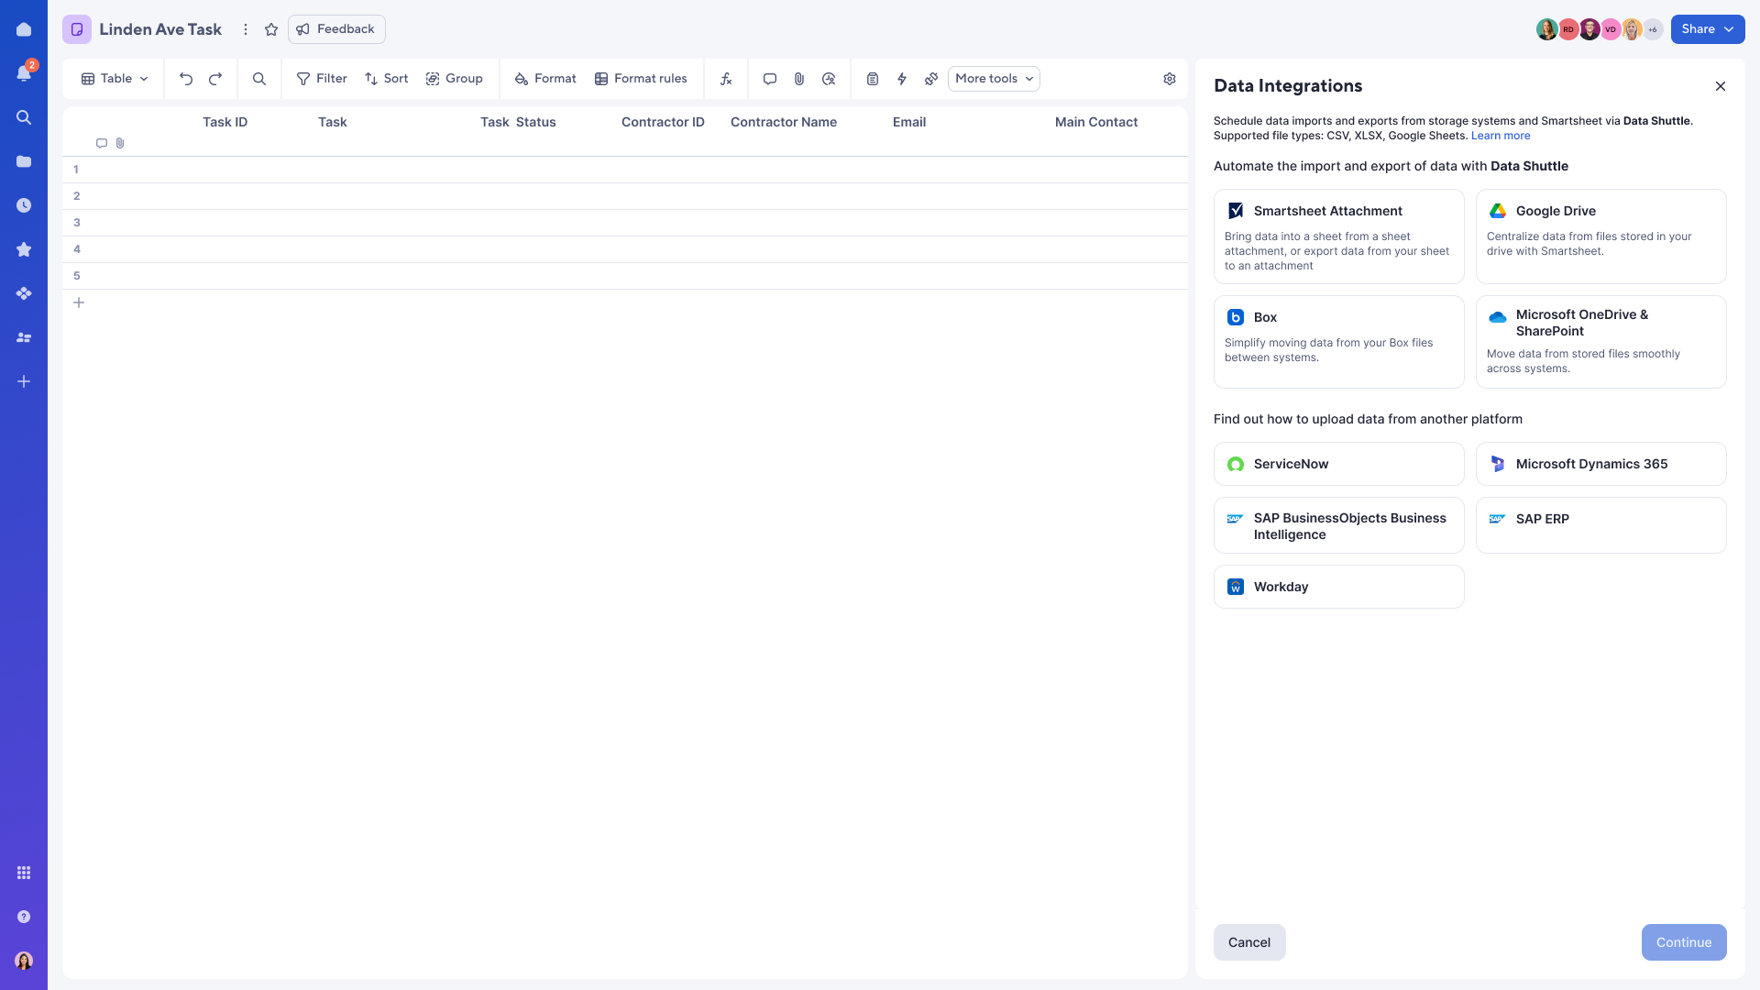Viewport: 1760px width, 990px height.
Task: Open notifications bell in sidebar
Action: pos(24,73)
